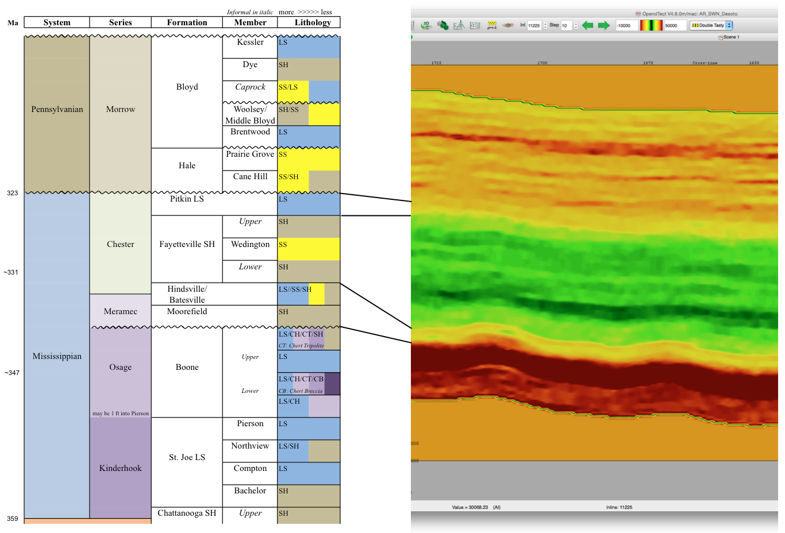This screenshot has width=785, height=533.
Task: Click the green volume cubes icon
Action: 443,25
